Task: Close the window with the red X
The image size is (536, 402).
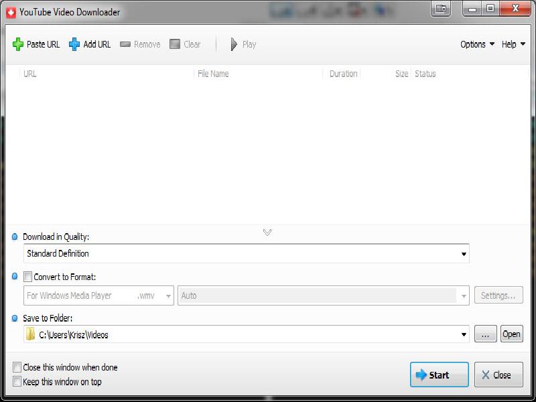Action: click(515, 8)
